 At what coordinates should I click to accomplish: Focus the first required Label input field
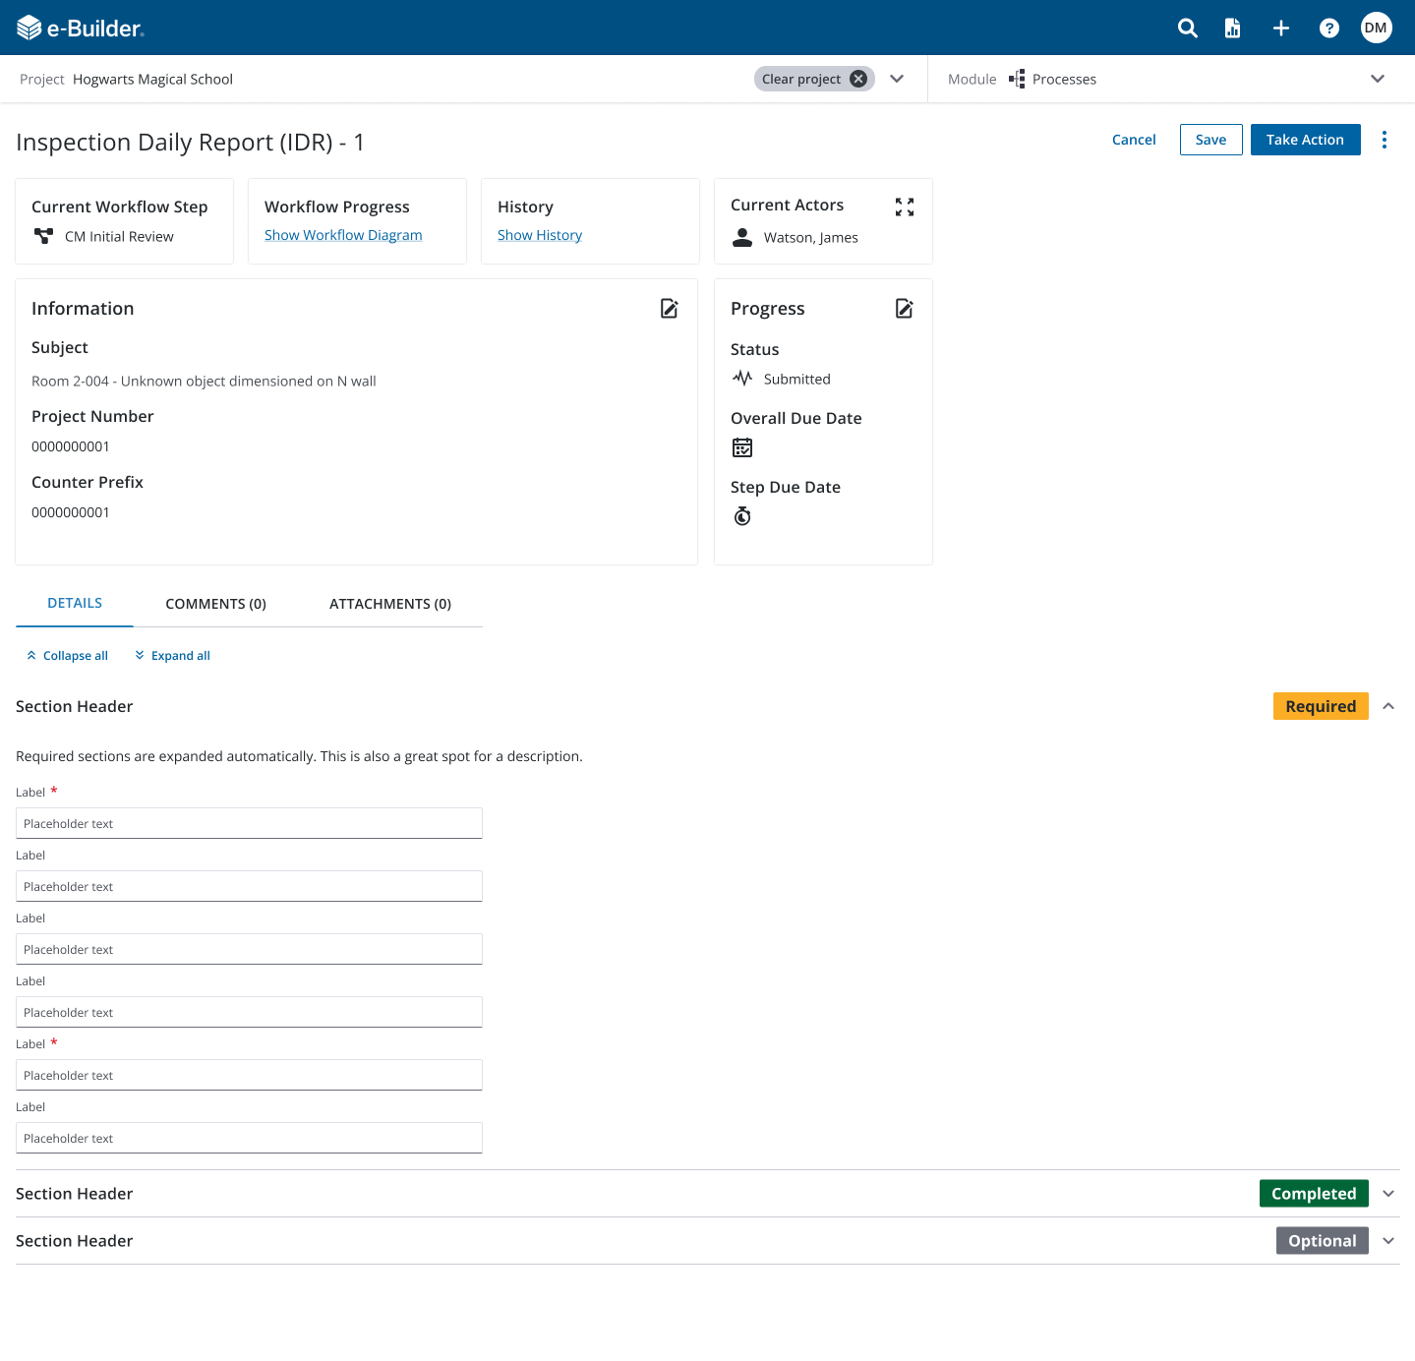249,823
